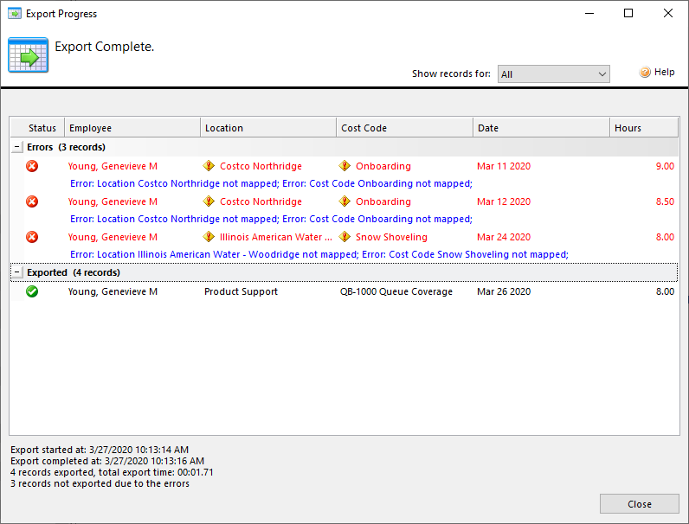
Task: Sort by Cost Code column header
Action: [x=404, y=128]
